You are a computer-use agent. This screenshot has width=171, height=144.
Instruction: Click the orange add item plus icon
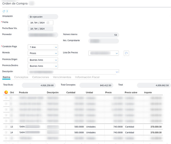[x=6, y=92]
